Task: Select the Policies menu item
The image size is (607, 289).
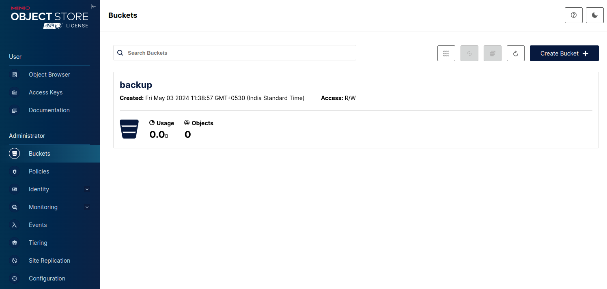Action: [x=39, y=171]
